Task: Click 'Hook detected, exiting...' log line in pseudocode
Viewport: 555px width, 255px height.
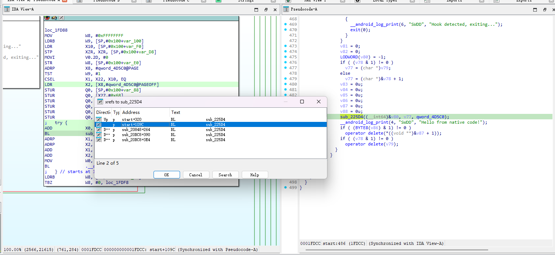Action: (426, 24)
